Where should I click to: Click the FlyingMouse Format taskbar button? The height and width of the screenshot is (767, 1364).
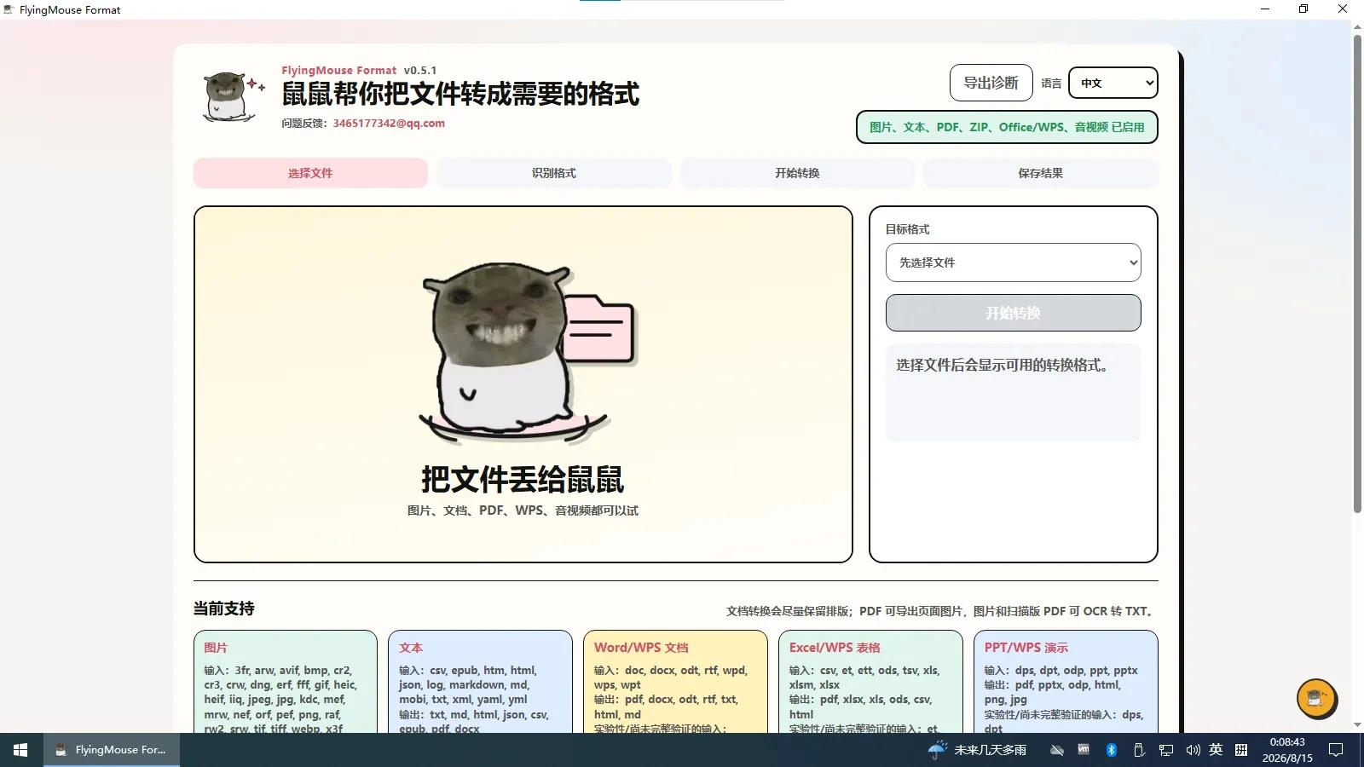[x=112, y=750]
